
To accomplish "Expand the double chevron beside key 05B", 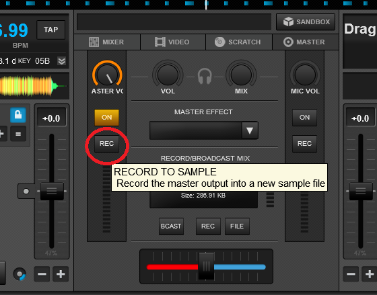I will (61, 61).
